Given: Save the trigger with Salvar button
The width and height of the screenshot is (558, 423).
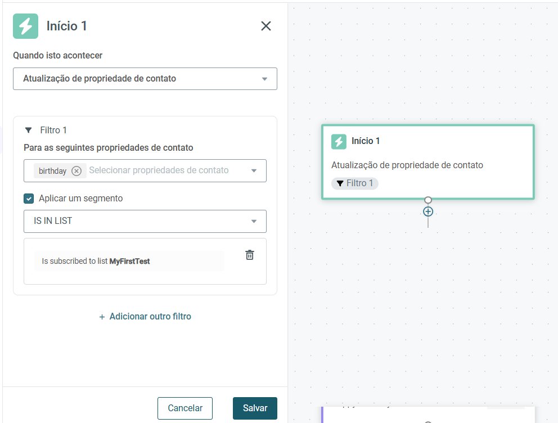Looking at the screenshot, I should coord(255,408).
